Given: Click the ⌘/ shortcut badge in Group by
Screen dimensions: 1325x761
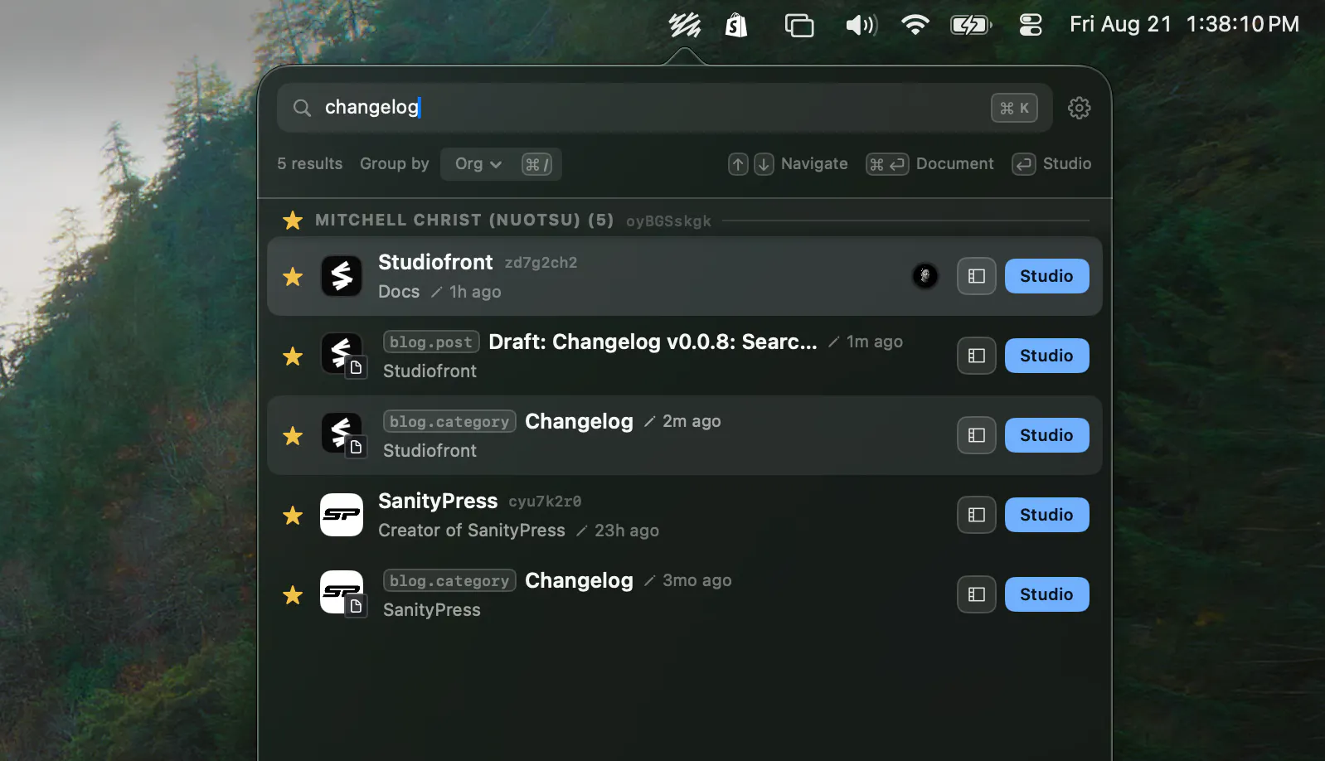Looking at the screenshot, I should click(x=536, y=164).
